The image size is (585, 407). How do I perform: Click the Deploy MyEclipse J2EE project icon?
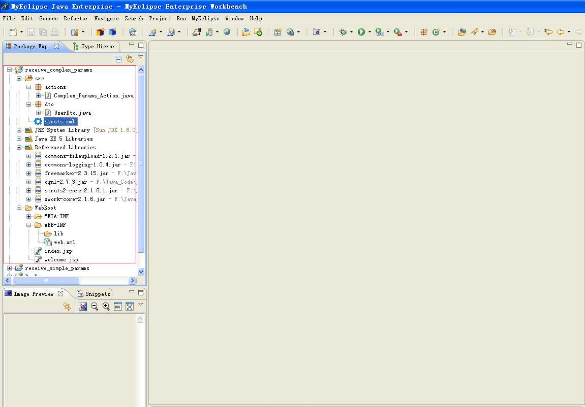coord(197,32)
